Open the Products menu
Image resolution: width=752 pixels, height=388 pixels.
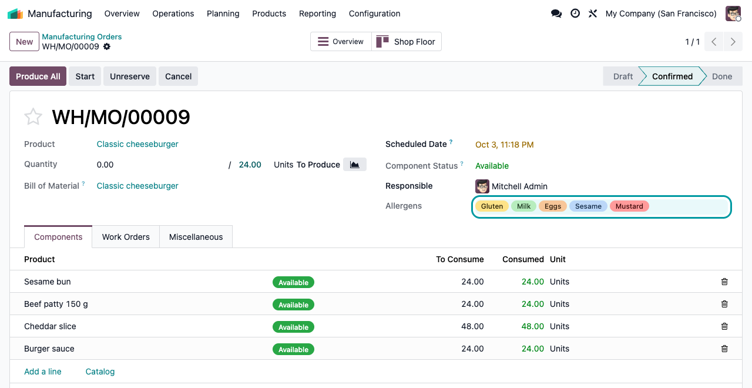click(269, 14)
